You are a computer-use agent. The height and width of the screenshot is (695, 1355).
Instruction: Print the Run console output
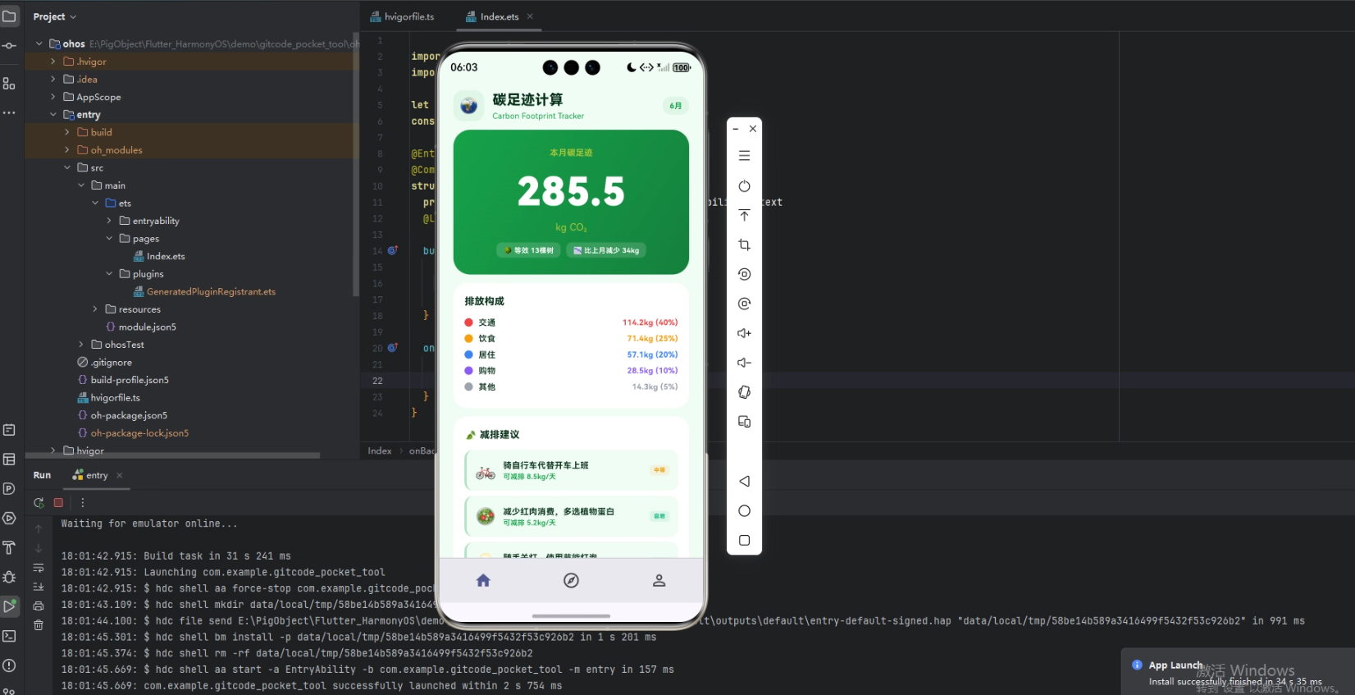39,606
